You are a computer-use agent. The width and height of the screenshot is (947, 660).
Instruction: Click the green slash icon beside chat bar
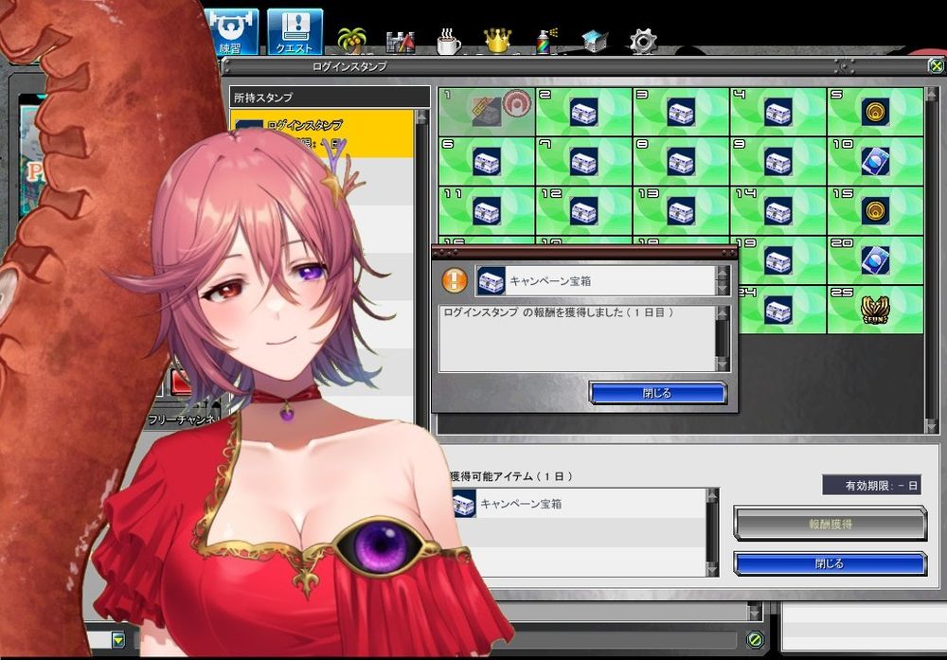(x=755, y=639)
